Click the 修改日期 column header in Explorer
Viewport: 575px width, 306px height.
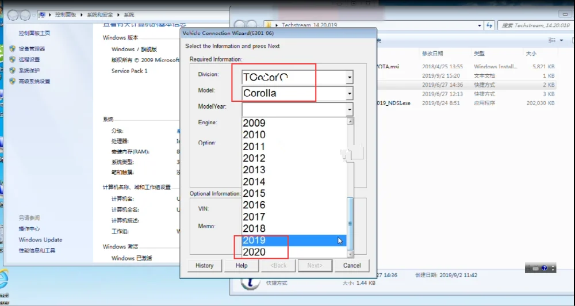click(x=432, y=53)
